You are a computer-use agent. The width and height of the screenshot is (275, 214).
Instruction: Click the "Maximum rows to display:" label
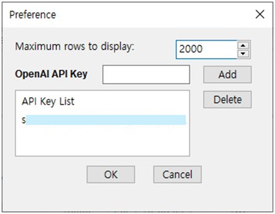75,47
